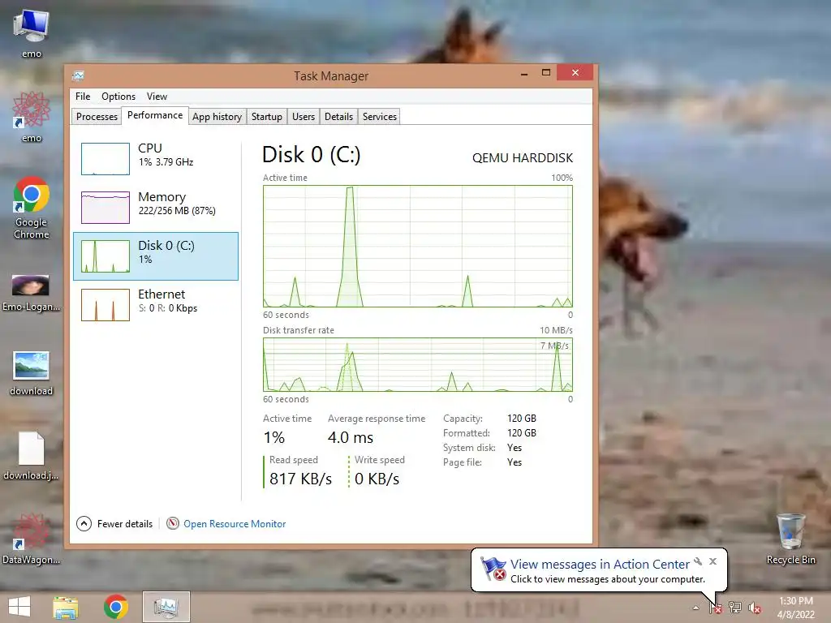Image resolution: width=831 pixels, height=623 pixels.
Task: Select the DataWagon desktop shortcut
Action: (32, 539)
